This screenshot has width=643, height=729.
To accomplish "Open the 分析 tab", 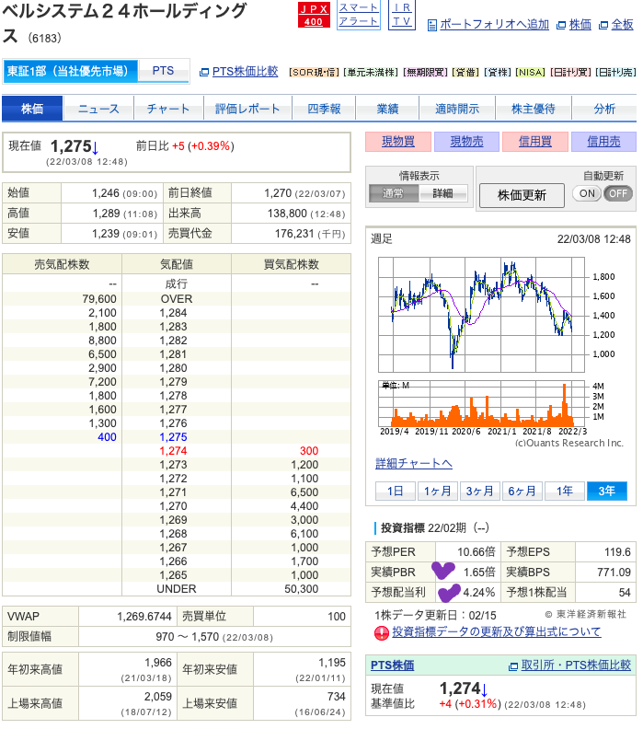I will click(604, 109).
